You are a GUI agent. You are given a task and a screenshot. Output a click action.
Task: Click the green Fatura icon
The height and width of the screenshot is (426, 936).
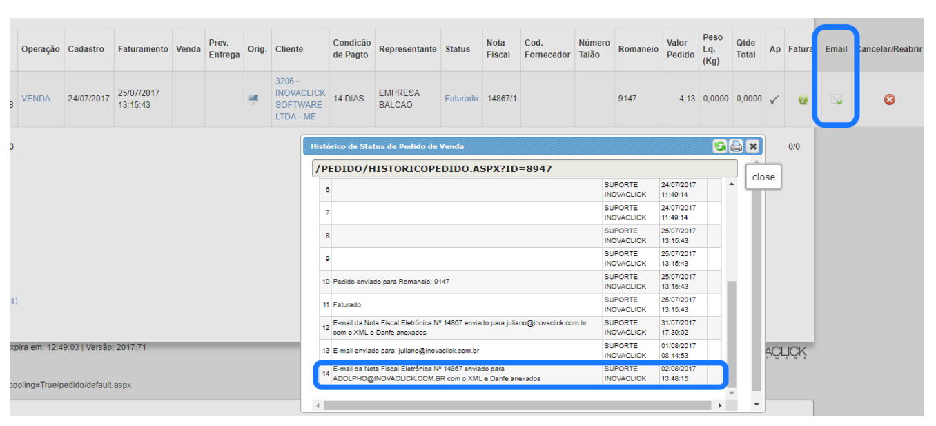(x=802, y=99)
